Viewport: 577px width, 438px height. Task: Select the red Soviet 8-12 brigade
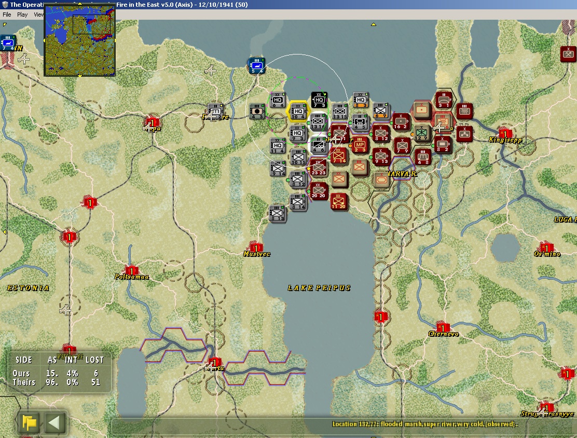coord(381,133)
